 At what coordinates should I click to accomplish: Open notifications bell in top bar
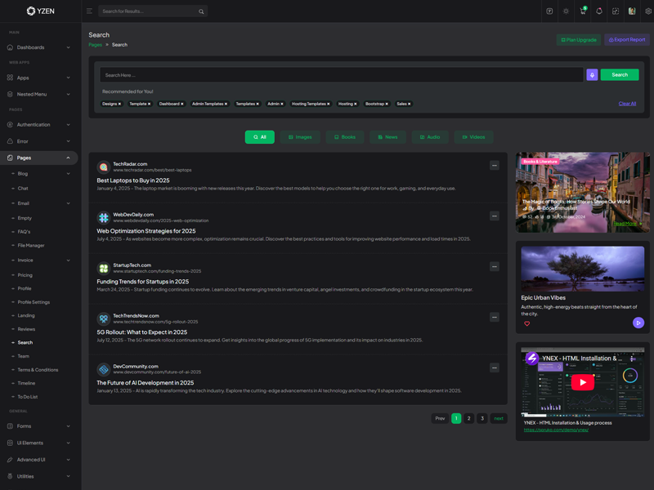point(599,11)
